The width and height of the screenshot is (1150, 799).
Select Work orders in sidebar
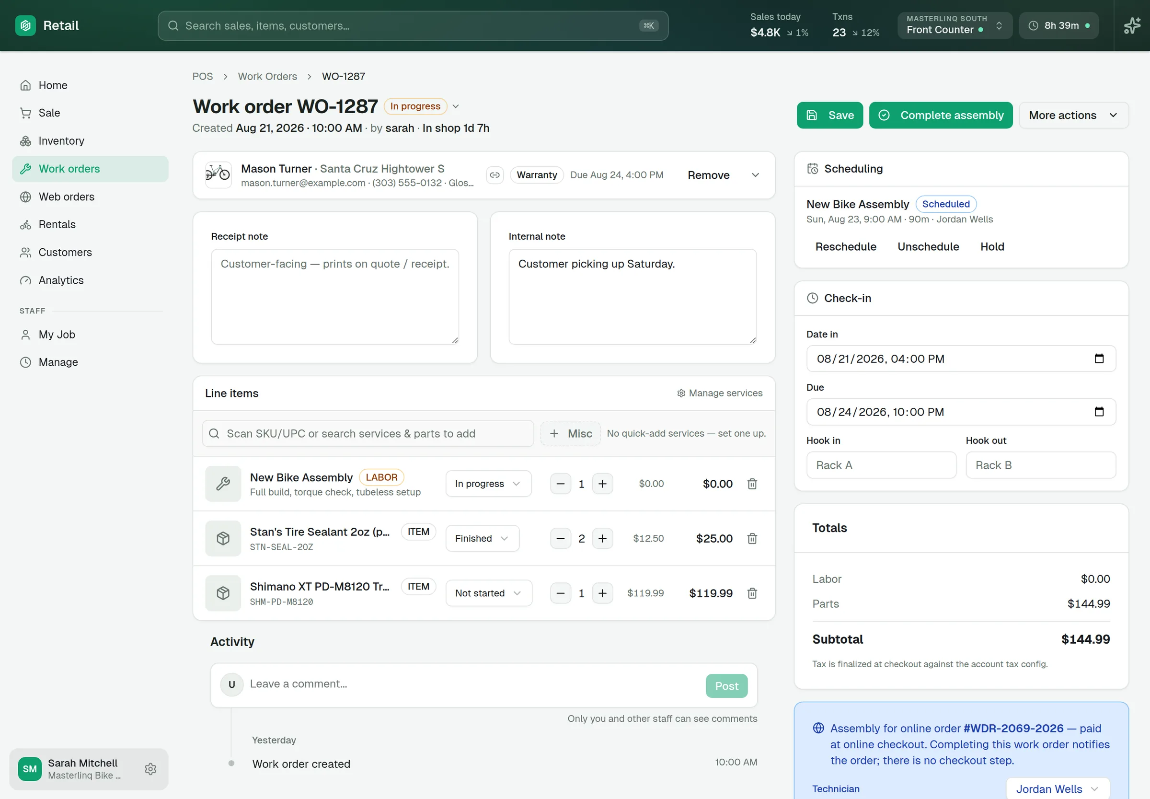(x=90, y=169)
